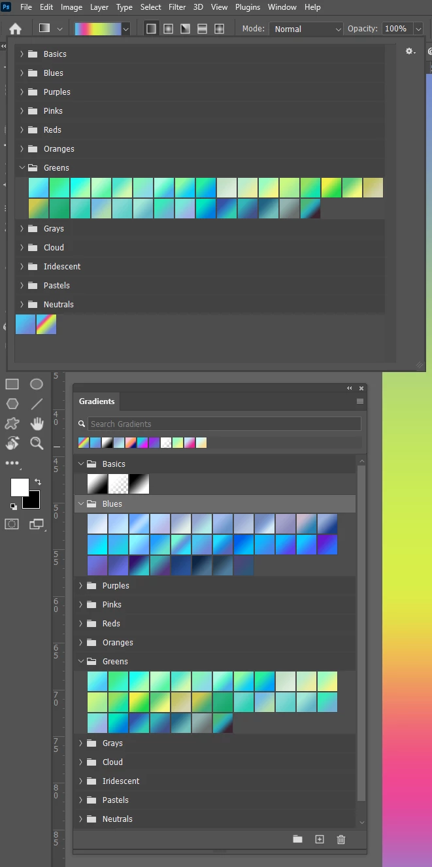Open the Filter menu
Screen dimensions: 432x867
click(x=177, y=7)
